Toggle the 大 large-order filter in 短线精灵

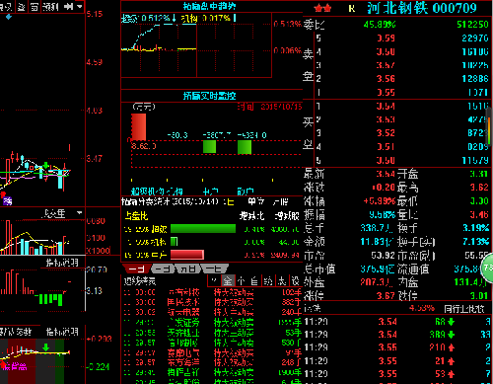coord(282,280)
